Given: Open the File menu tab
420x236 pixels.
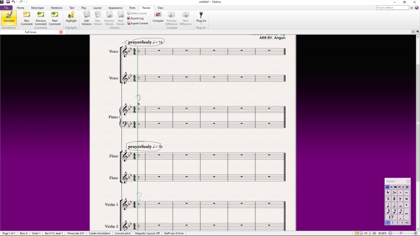Looking at the screenshot, I should tap(7, 8).
